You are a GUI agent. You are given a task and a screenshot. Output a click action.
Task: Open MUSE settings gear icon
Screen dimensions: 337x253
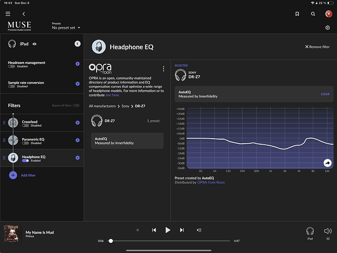pos(327,28)
